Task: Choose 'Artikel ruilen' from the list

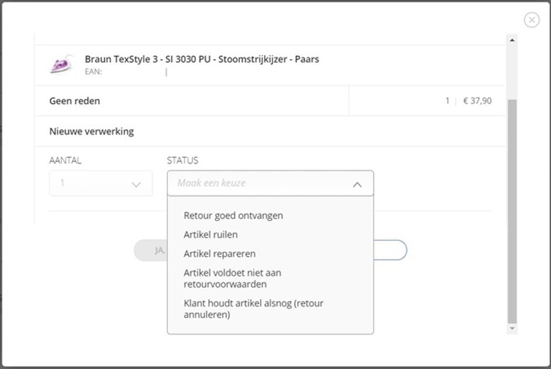Action: pos(210,234)
